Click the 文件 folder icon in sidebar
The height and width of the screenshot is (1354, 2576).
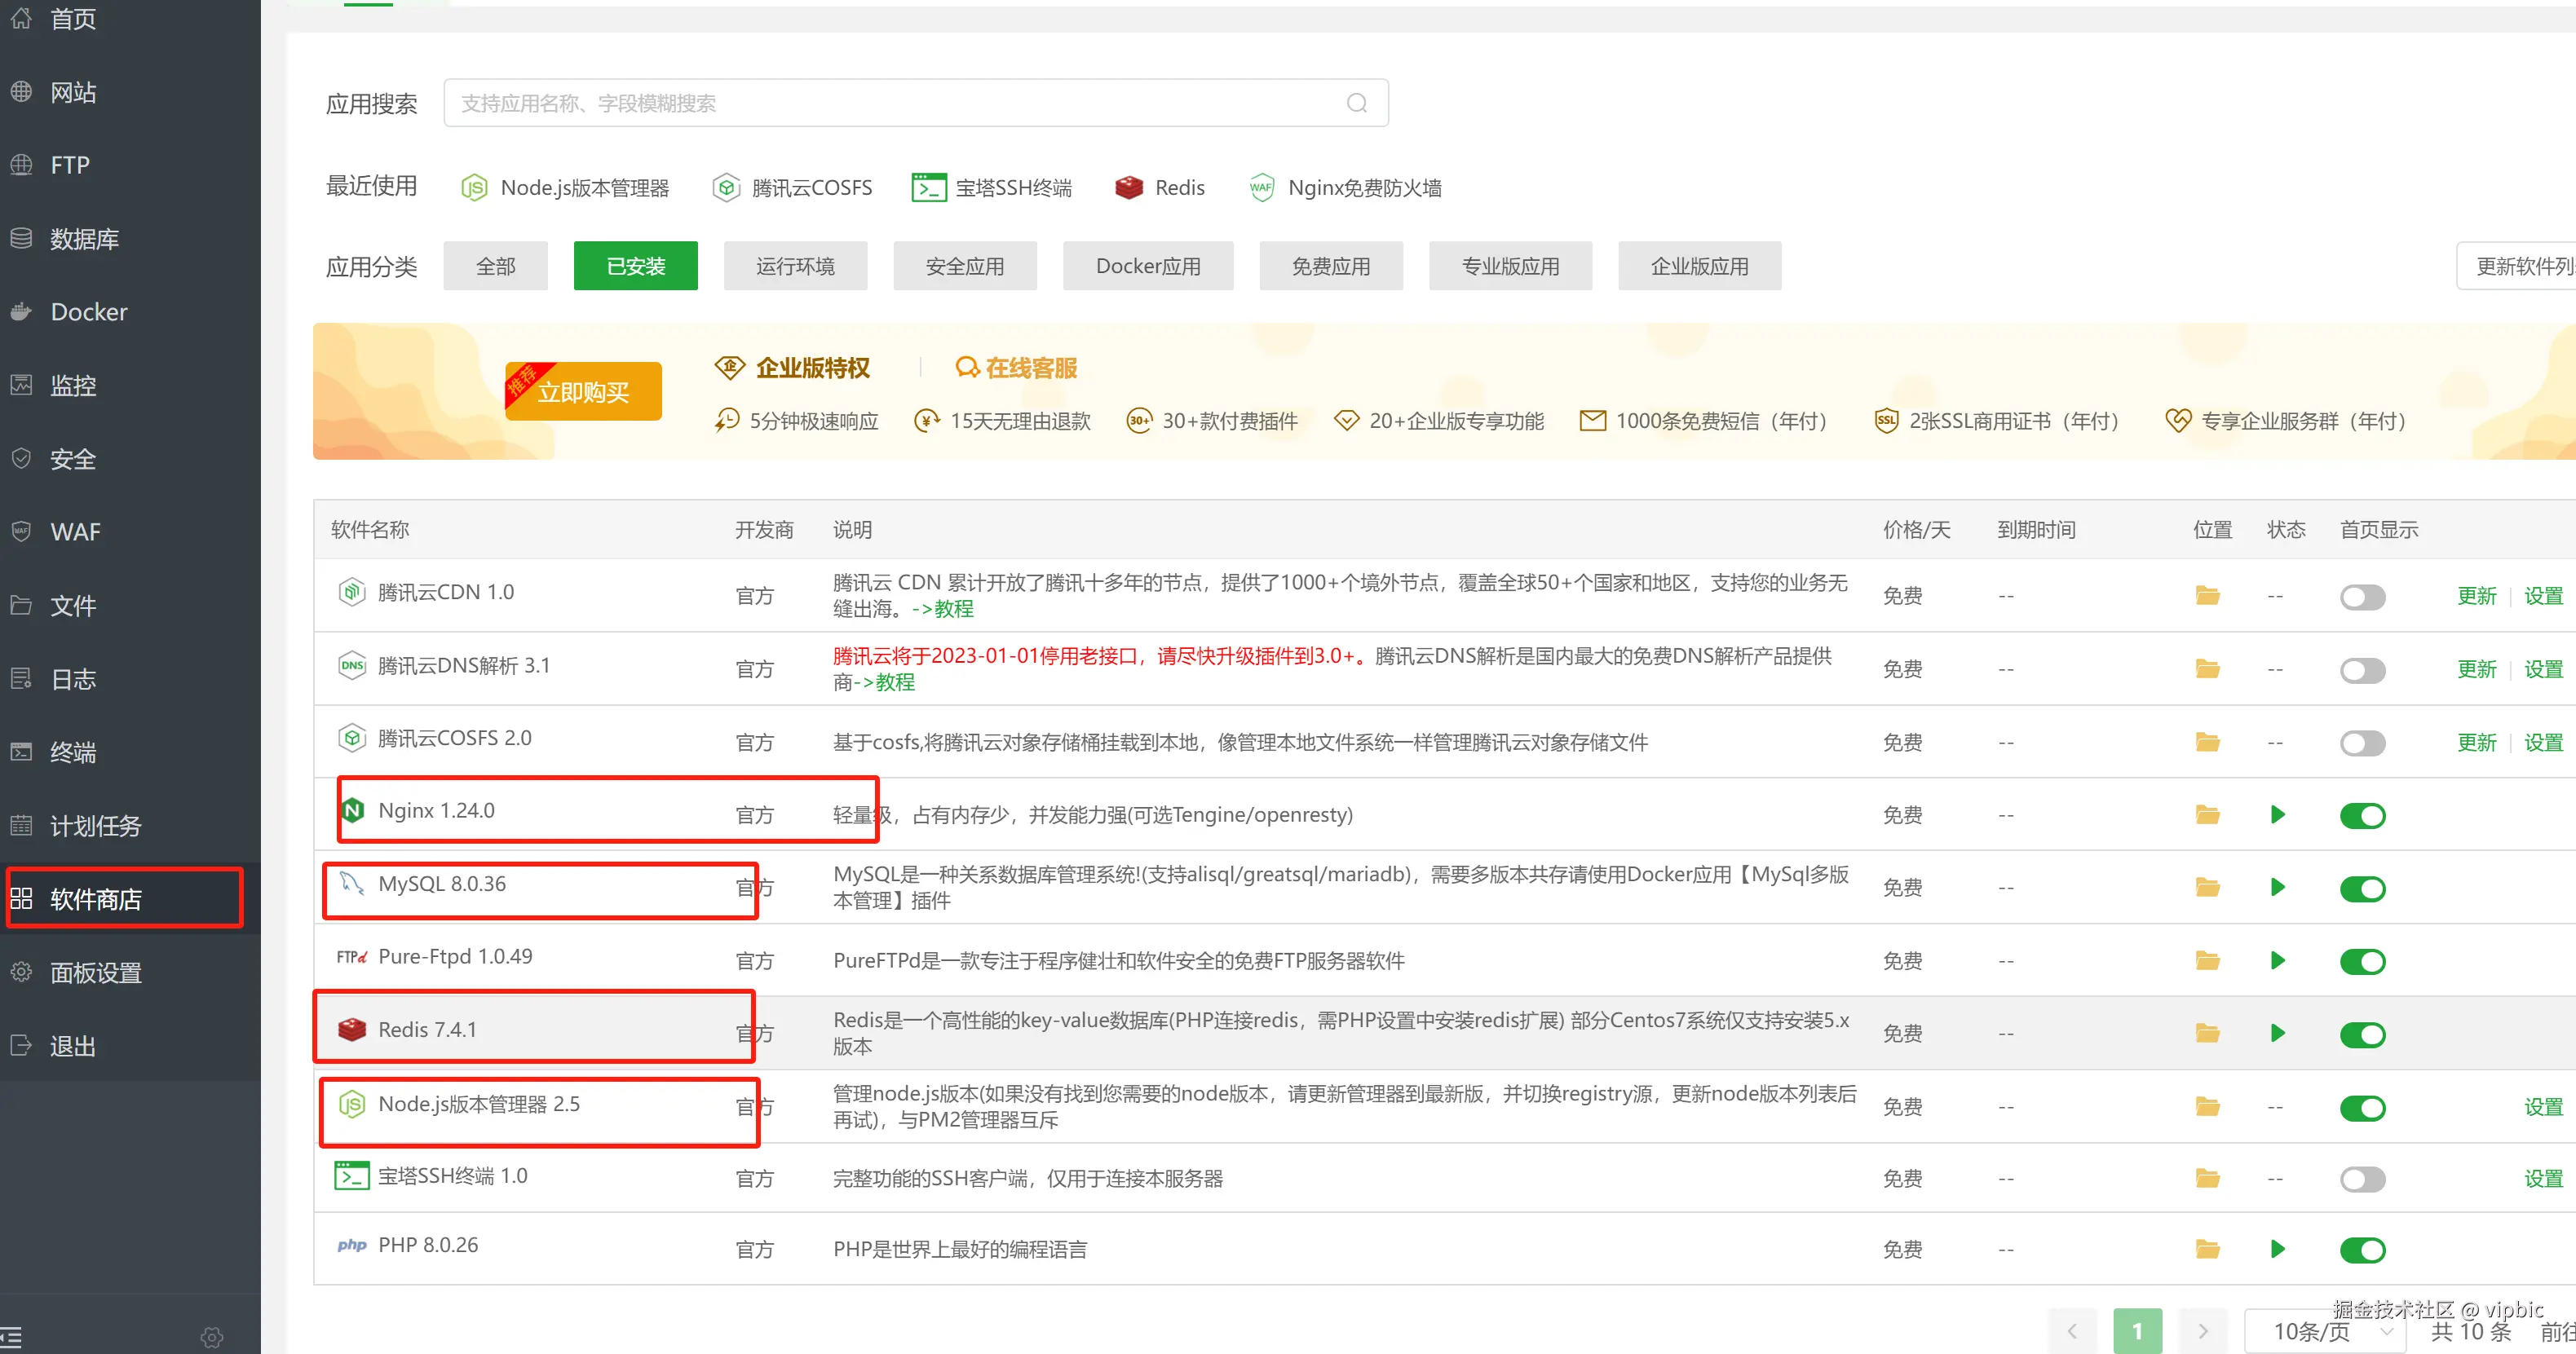(21, 605)
